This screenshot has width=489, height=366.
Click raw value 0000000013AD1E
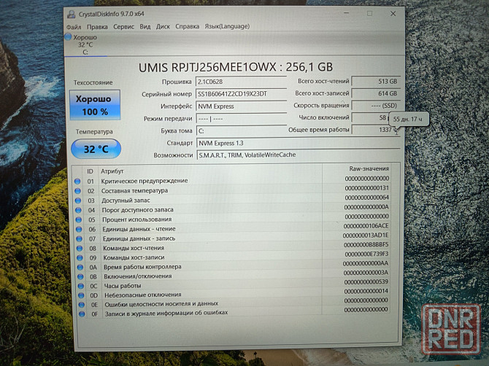click(366, 235)
